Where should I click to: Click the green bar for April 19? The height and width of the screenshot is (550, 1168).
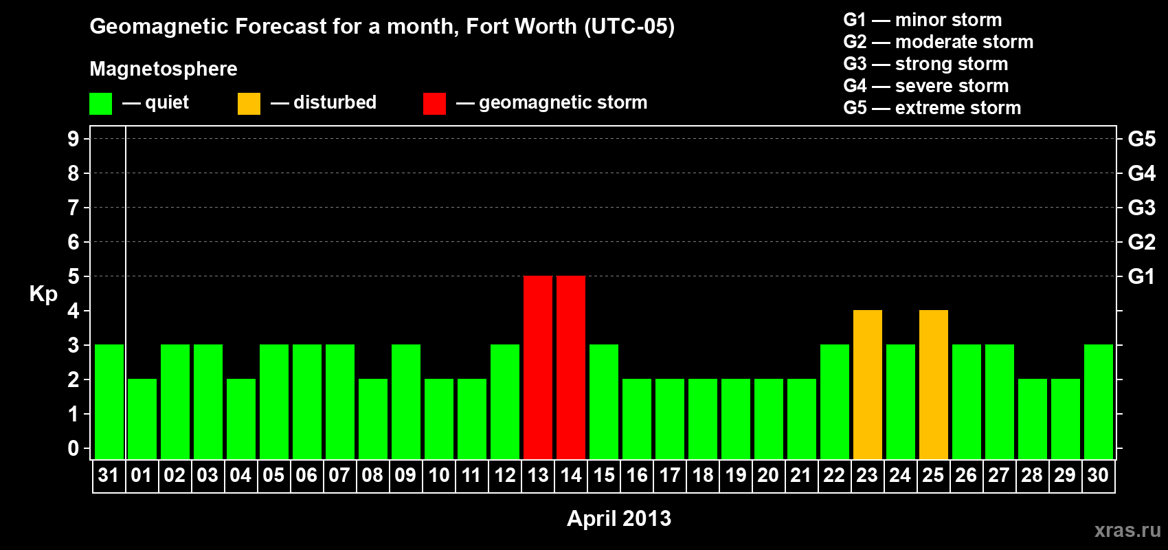pos(736,419)
